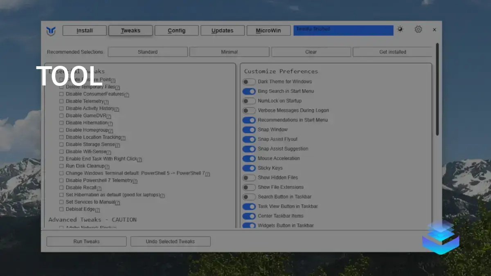491x276 pixels.
Task: Apply the Standard recommended selections
Action: (x=147, y=52)
